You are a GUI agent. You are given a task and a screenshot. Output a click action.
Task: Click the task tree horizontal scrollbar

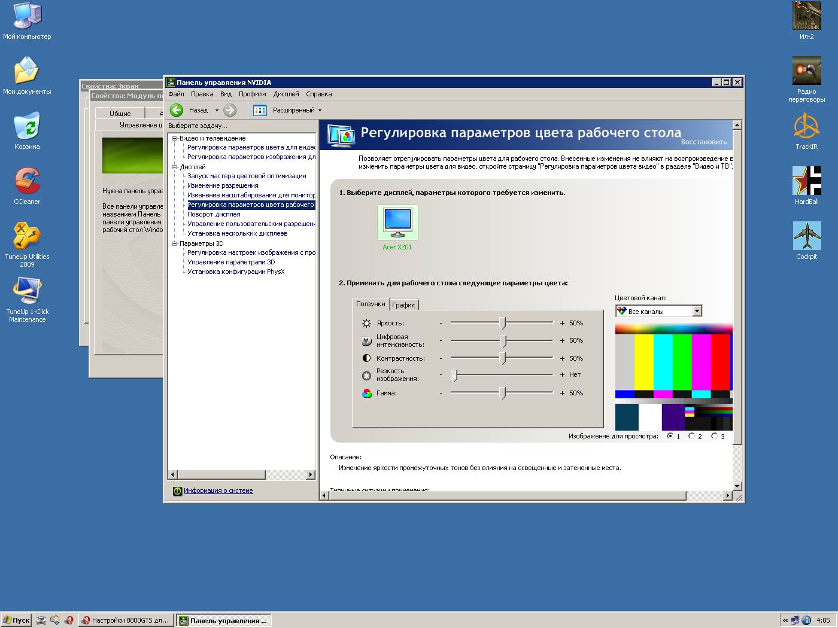tap(241, 475)
